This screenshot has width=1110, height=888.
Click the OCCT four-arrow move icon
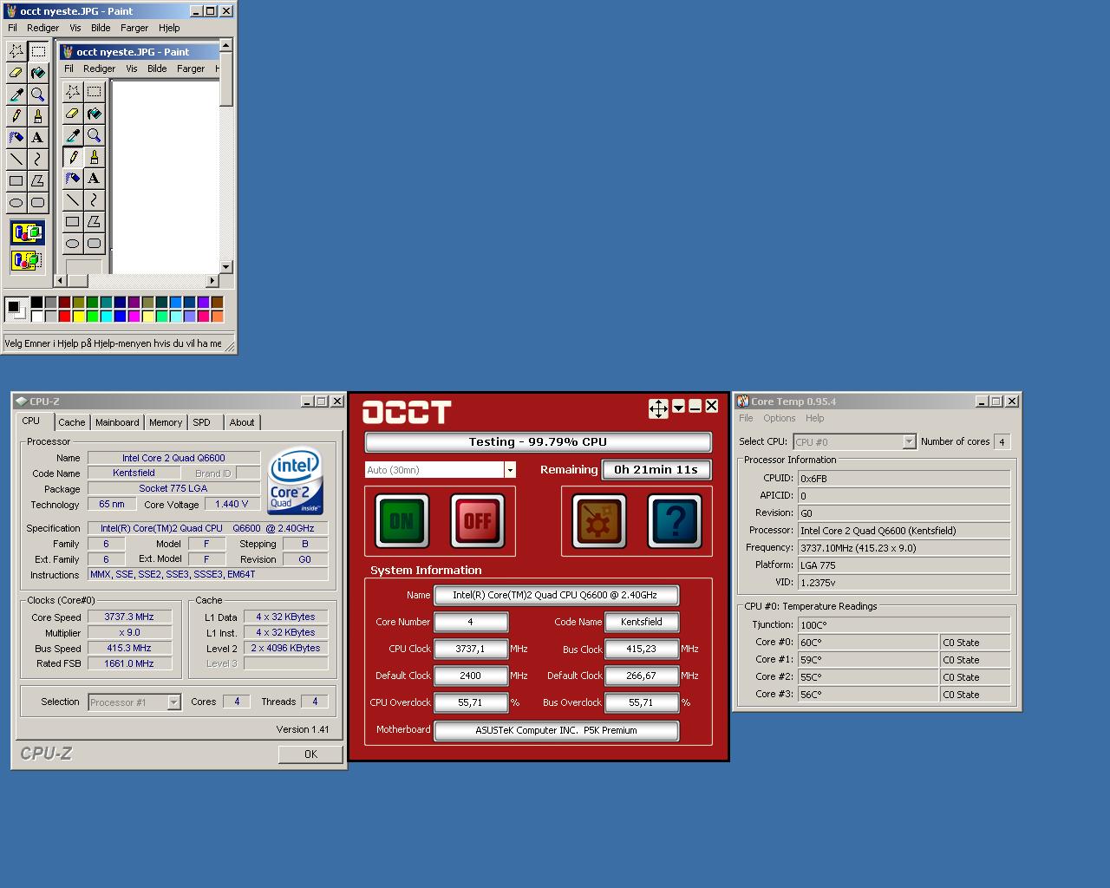coord(658,408)
